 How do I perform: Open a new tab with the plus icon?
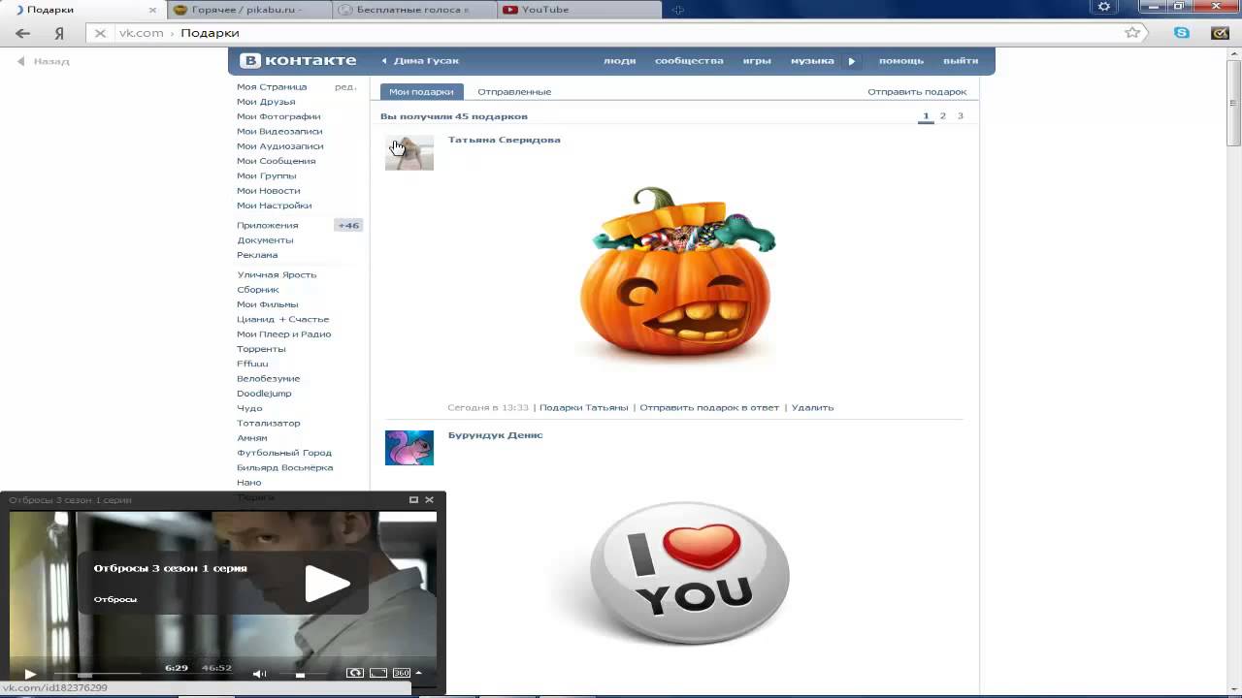(x=678, y=10)
